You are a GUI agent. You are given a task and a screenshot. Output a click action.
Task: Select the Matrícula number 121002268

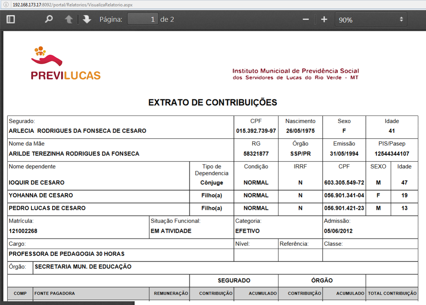click(x=23, y=231)
